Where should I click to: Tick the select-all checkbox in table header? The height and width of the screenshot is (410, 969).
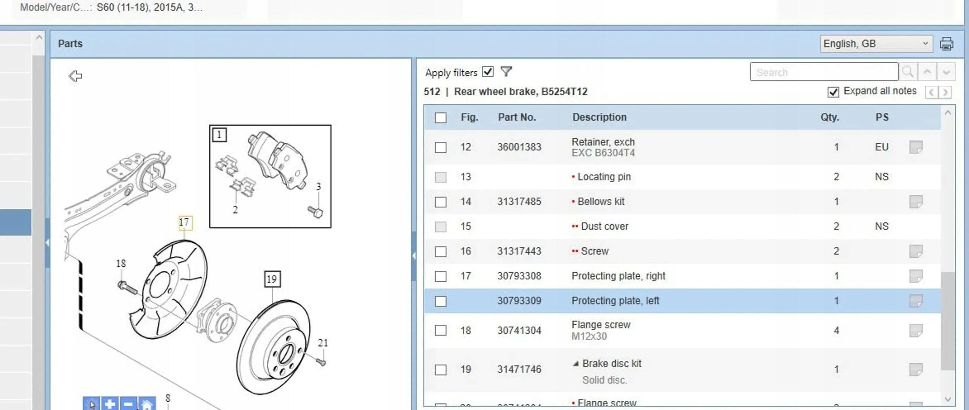[441, 117]
